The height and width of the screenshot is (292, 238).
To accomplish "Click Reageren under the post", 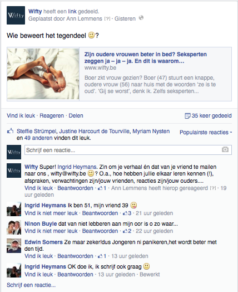I will click(52, 116).
